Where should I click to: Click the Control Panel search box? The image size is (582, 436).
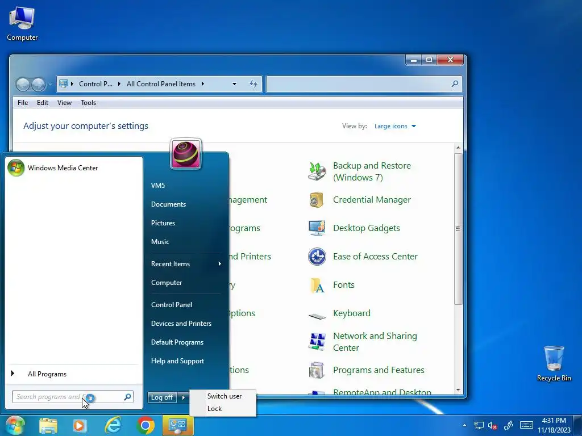point(364,84)
